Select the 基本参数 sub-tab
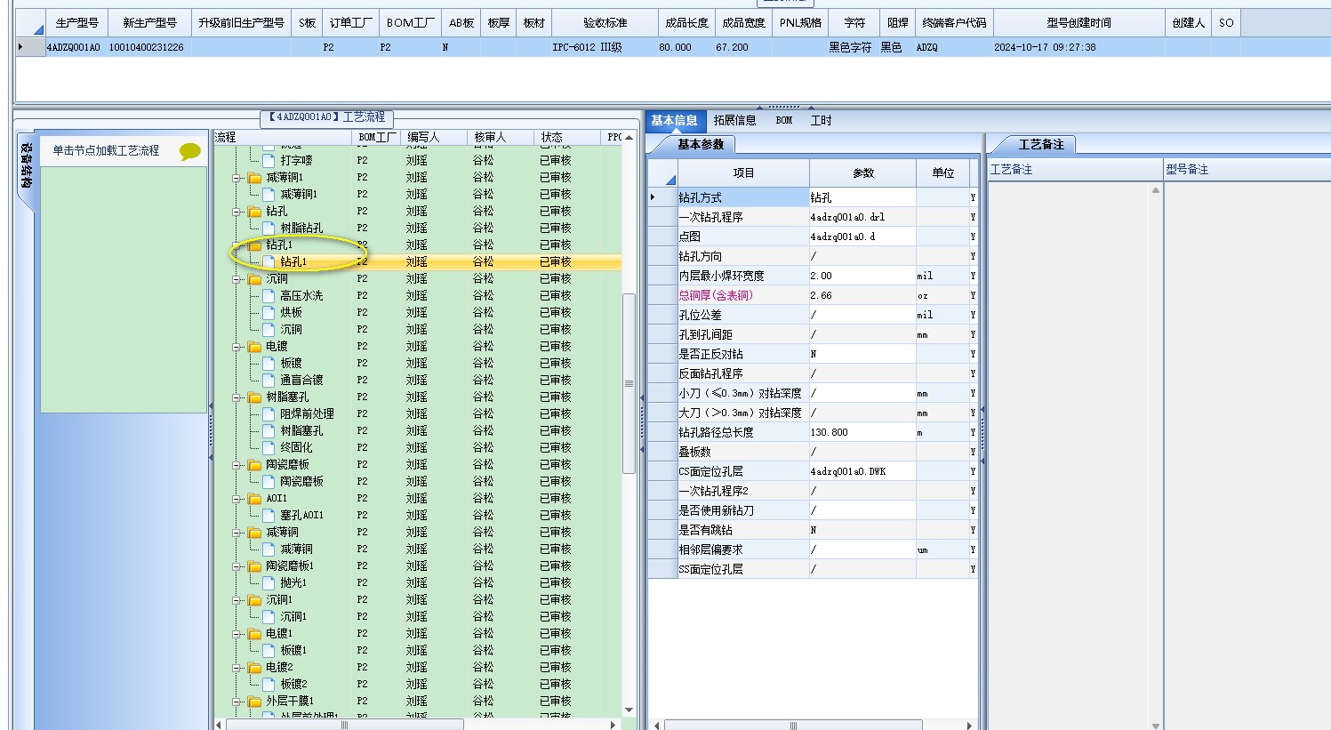The width and height of the screenshot is (1331, 730). [x=701, y=144]
